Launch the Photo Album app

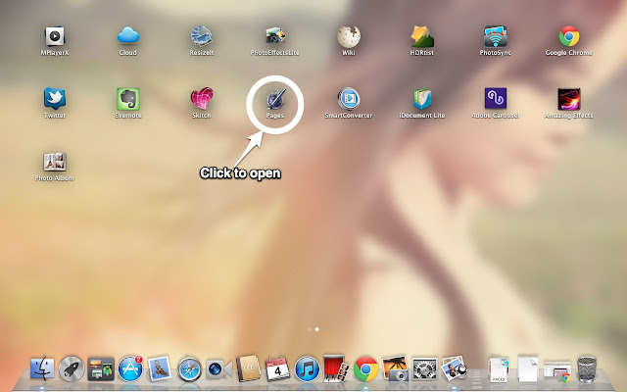coord(55,162)
